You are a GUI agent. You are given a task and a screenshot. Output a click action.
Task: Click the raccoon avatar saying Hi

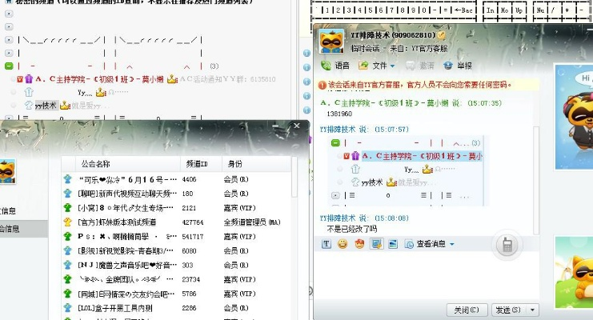(574, 118)
